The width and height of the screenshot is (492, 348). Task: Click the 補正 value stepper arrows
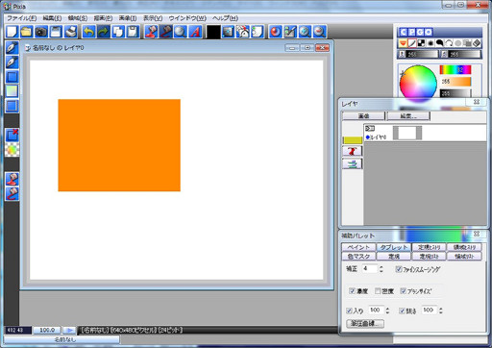(381, 269)
